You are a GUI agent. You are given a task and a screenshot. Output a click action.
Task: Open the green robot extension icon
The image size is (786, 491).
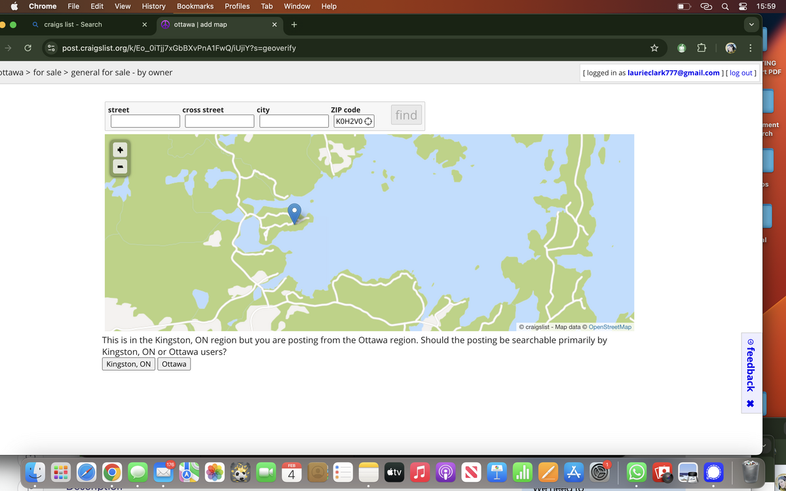click(x=681, y=48)
